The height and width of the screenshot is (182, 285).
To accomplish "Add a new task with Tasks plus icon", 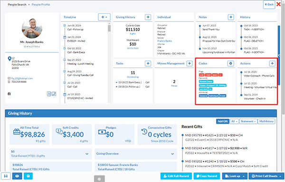I will (x=148, y=63).
